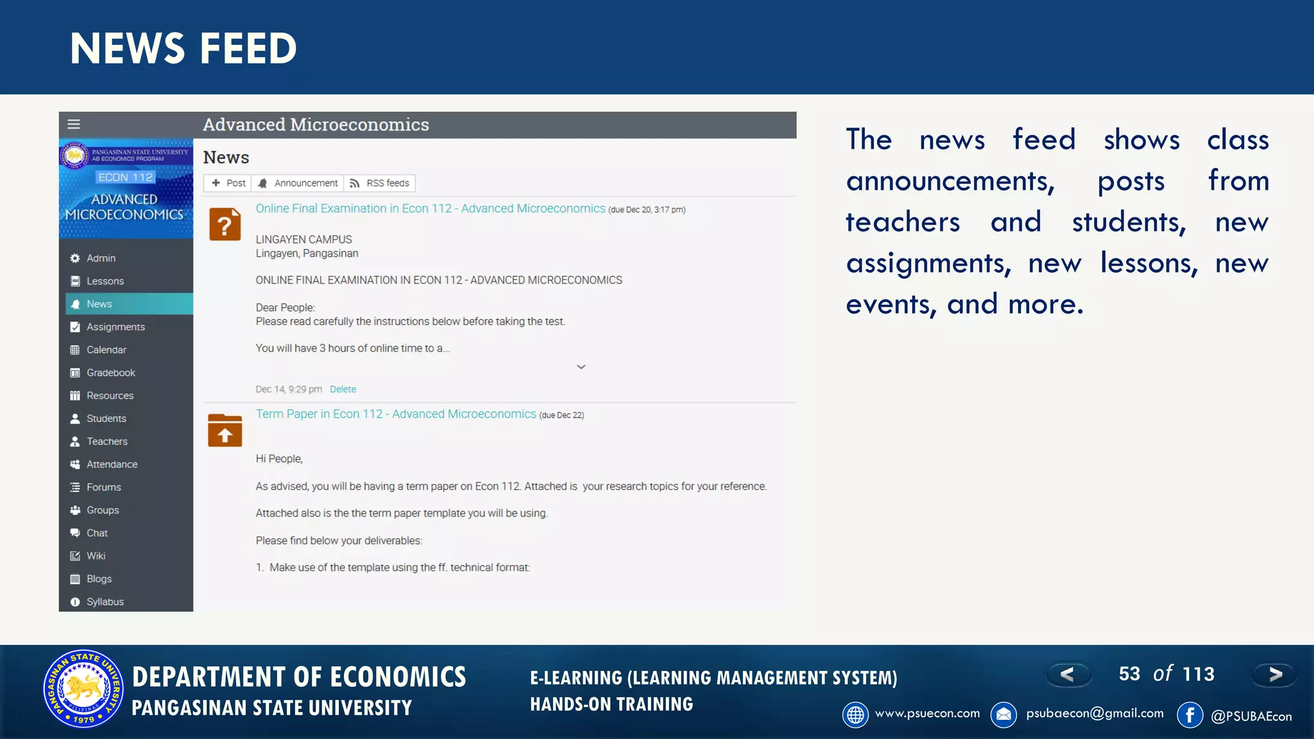The height and width of the screenshot is (739, 1314).
Task: Delete the Dec 14 news post
Action: tap(343, 389)
